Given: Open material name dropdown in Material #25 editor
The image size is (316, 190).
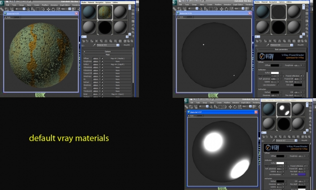Looking at the screenshot, I should pyautogui.click(x=117, y=45).
